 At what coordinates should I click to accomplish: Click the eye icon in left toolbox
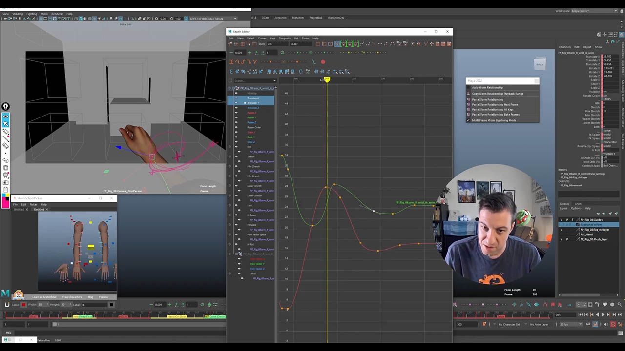pyautogui.click(x=6, y=117)
